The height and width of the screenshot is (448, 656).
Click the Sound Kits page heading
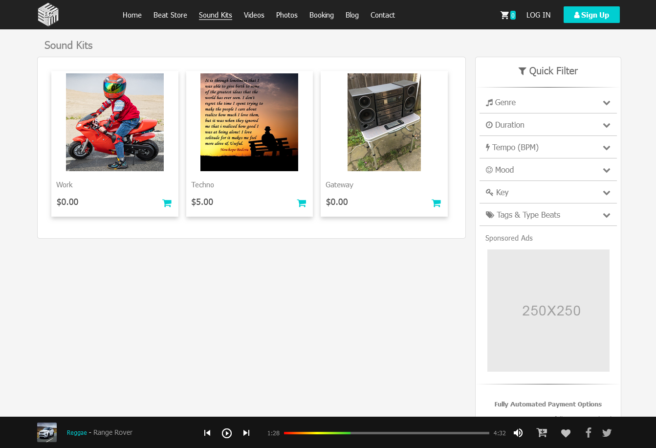point(68,45)
